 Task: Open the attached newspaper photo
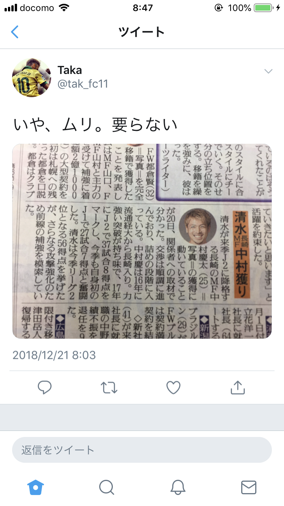tap(142, 241)
